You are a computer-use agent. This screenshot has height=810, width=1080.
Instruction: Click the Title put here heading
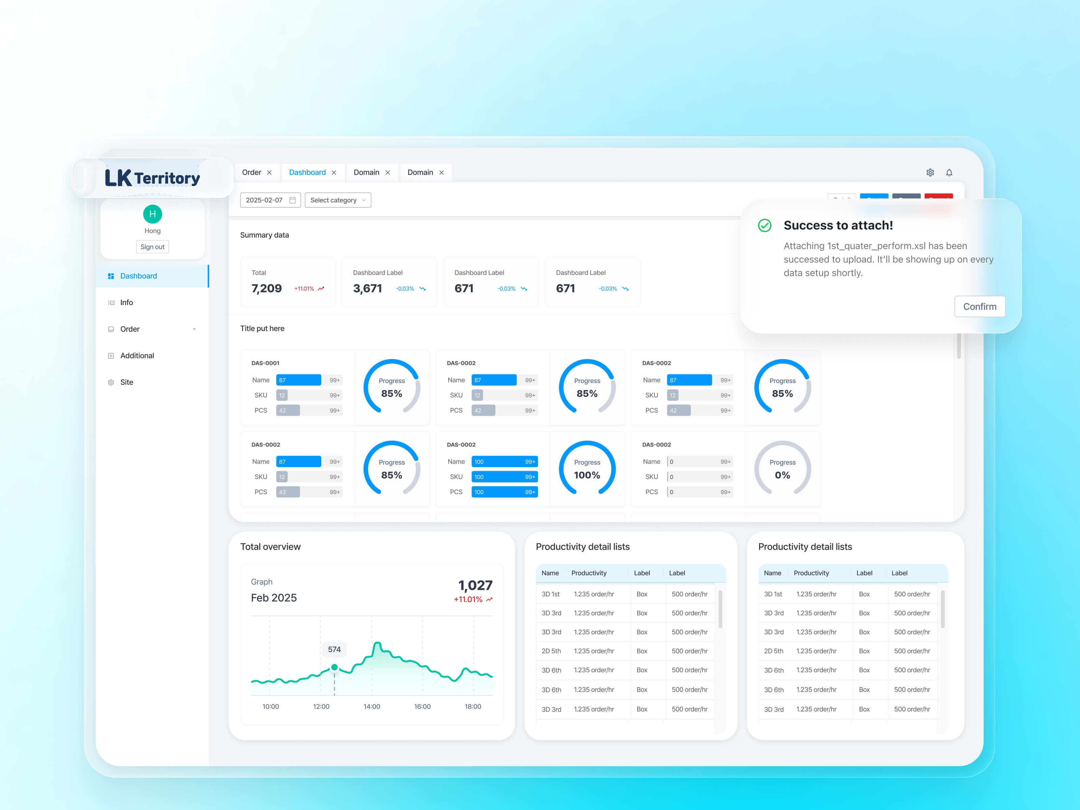point(262,329)
